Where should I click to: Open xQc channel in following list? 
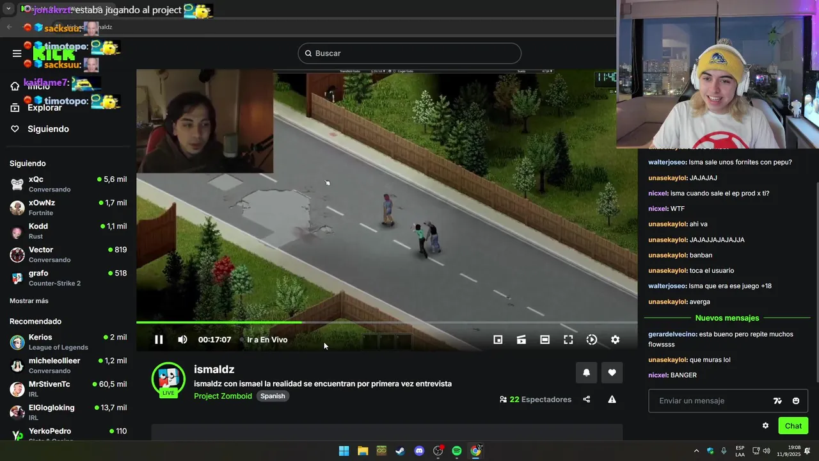pos(68,184)
